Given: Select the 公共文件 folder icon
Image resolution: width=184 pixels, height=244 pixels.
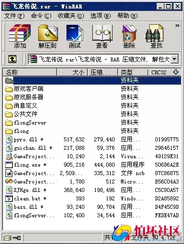Looking at the screenshot, I should click(x=9, y=114).
